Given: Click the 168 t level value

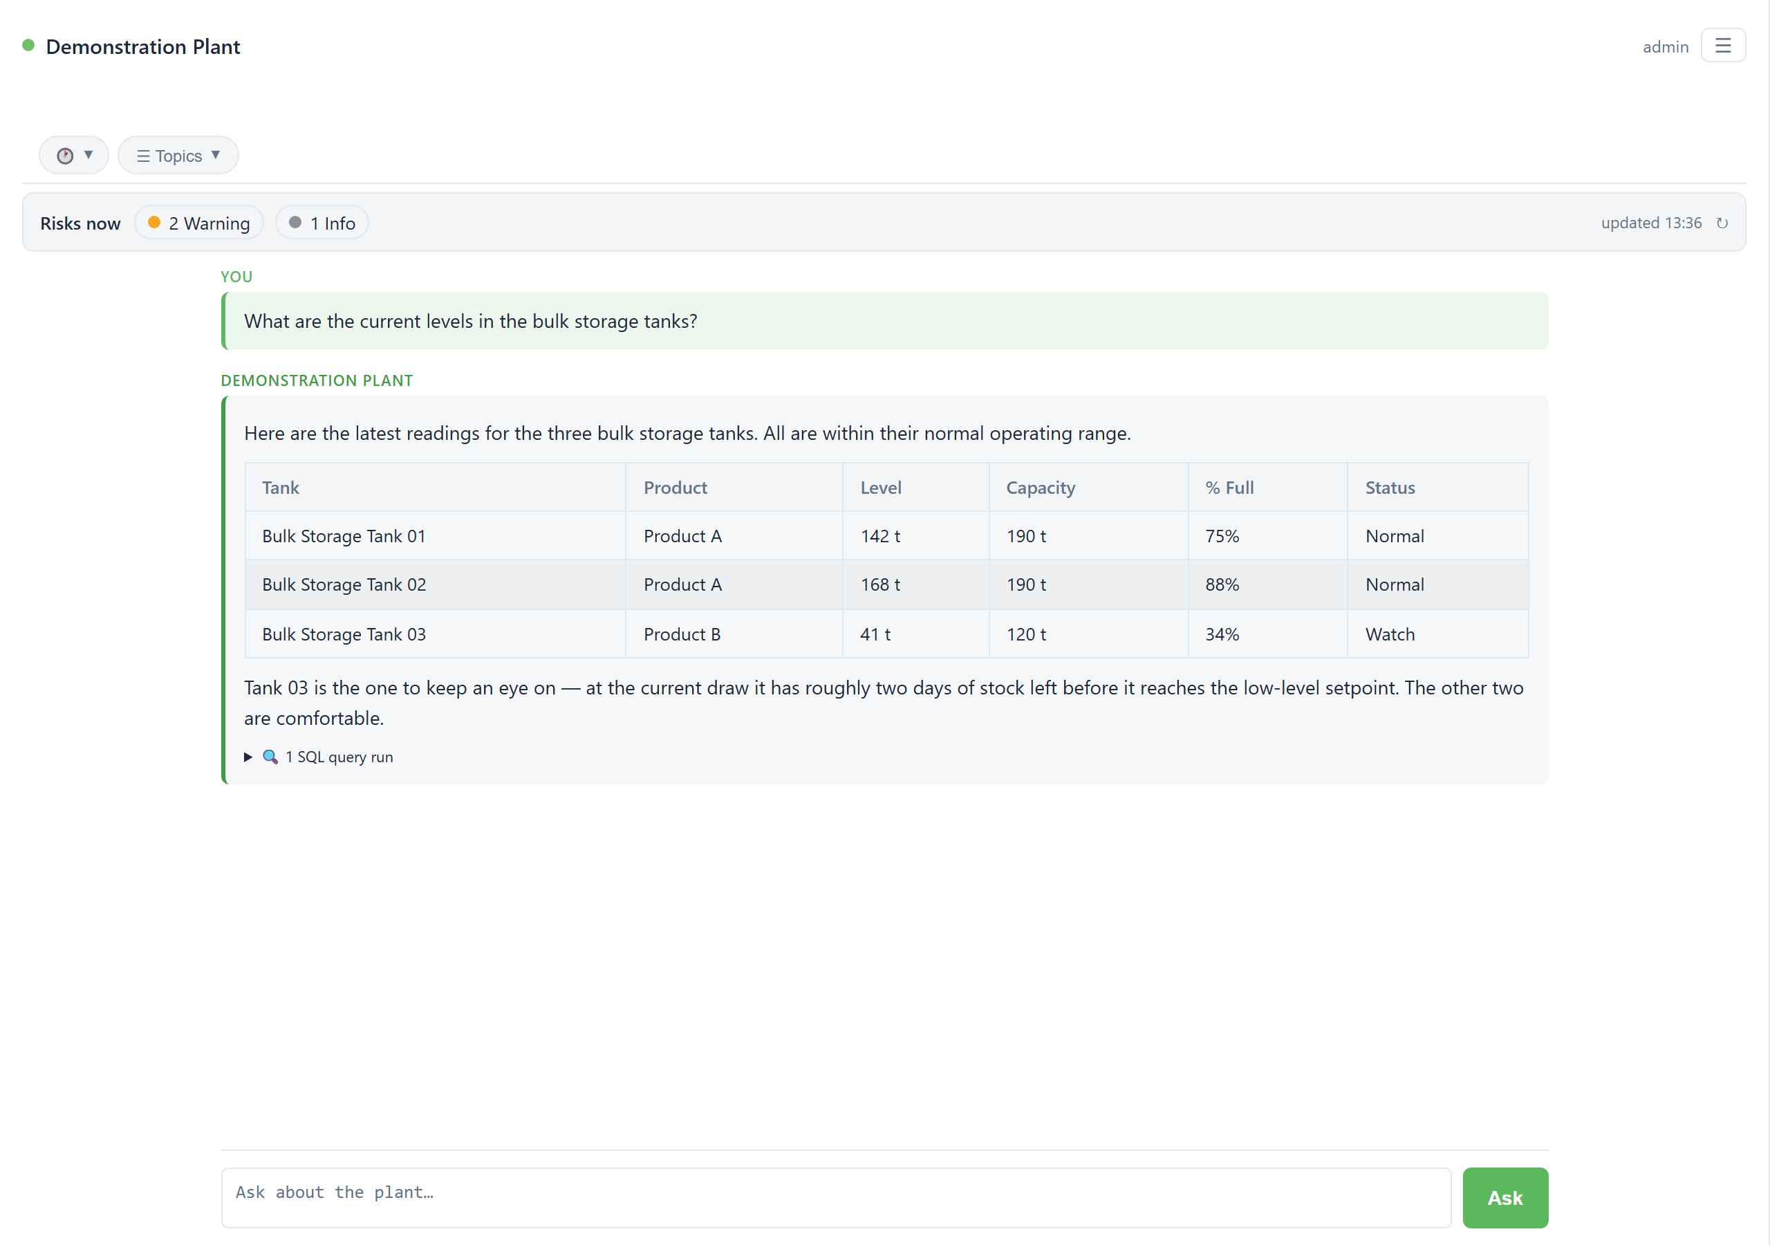Looking at the screenshot, I should tap(880, 584).
